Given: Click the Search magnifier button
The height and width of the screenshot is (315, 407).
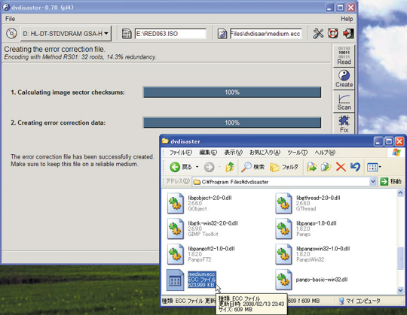Looking at the screenshot, I should 252,167.
